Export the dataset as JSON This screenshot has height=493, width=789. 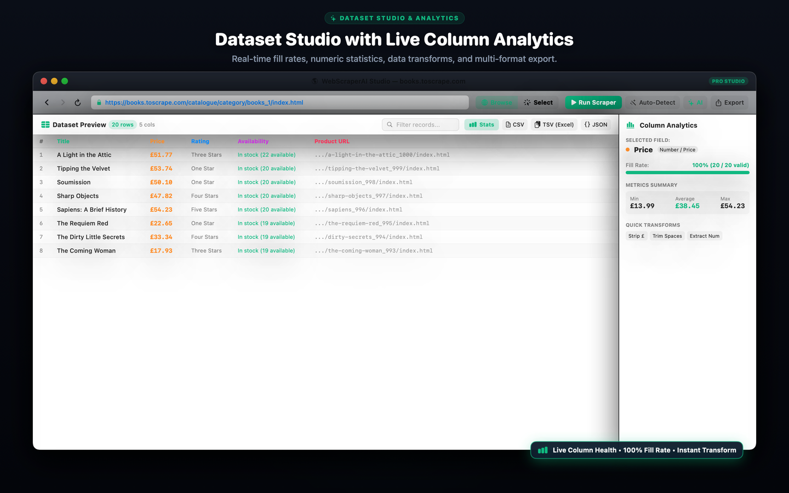click(x=596, y=125)
